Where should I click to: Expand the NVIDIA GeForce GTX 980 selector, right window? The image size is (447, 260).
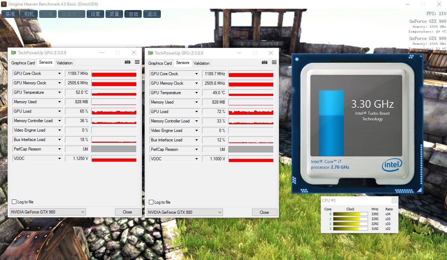[x=185, y=212]
